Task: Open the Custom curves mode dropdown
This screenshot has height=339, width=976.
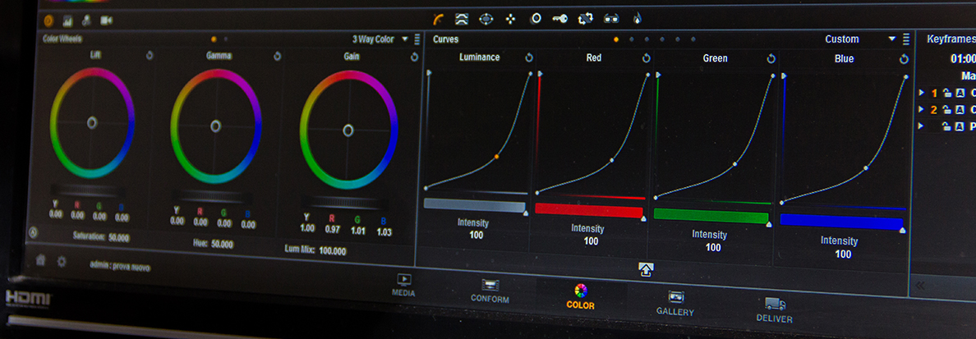Action: [891, 39]
